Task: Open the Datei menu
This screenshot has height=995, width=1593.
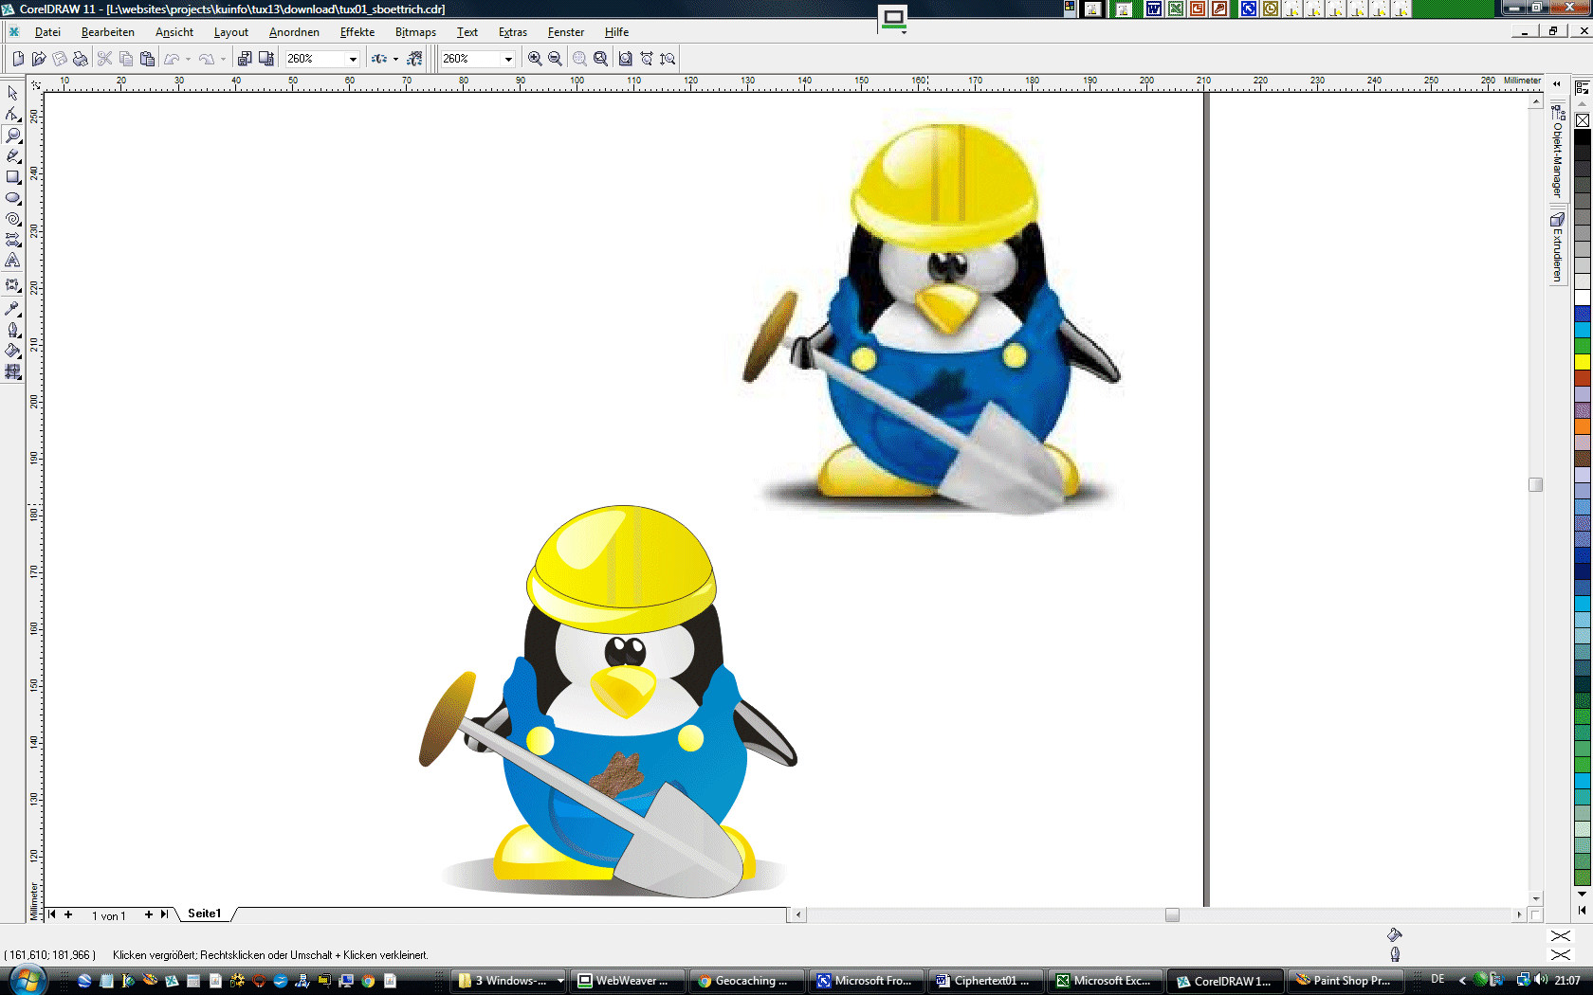Action: 47,32
